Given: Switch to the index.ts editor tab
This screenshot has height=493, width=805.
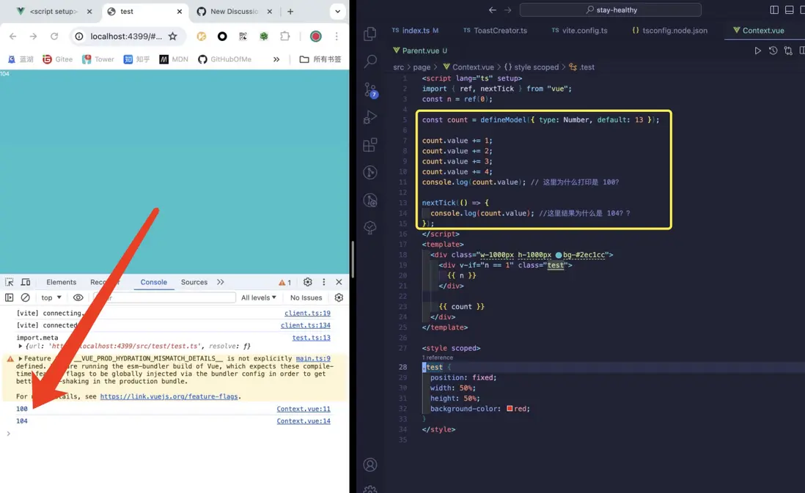Looking at the screenshot, I should 416,30.
